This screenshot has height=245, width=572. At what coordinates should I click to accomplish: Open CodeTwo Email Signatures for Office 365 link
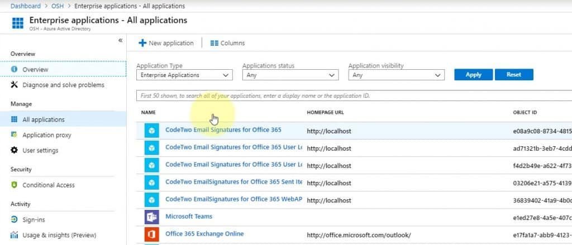coord(223,130)
